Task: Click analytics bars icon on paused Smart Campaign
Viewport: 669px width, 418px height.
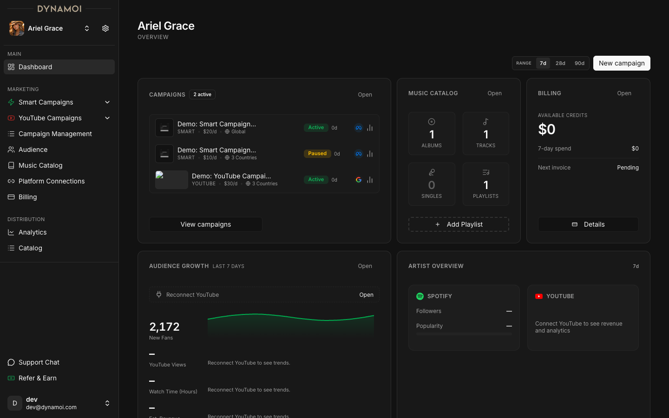Action: [x=370, y=154]
